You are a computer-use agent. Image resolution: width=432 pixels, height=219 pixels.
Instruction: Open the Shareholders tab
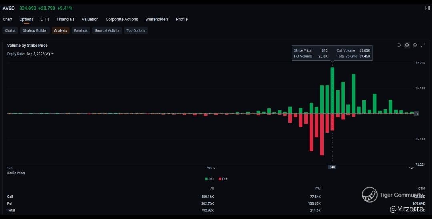tap(157, 19)
